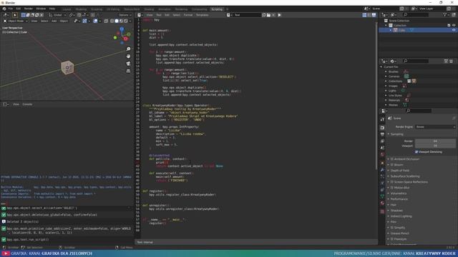Viewport: 458px width, 257px height.
Task: Open the Material properties tab icon
Action: (382, 203)
